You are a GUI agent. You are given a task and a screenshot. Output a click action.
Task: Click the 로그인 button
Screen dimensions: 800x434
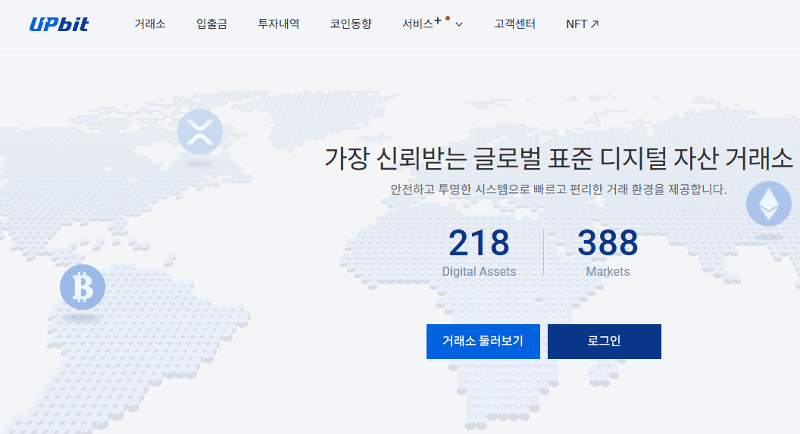click(605, 341)
